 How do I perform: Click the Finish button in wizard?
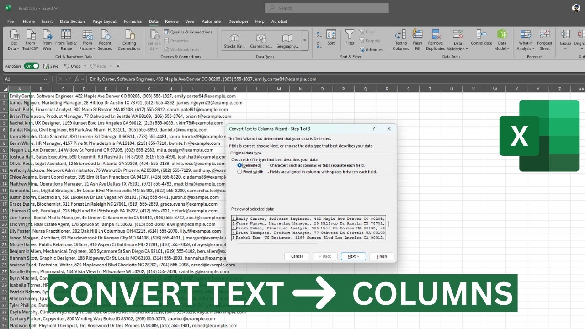[382, 256]
